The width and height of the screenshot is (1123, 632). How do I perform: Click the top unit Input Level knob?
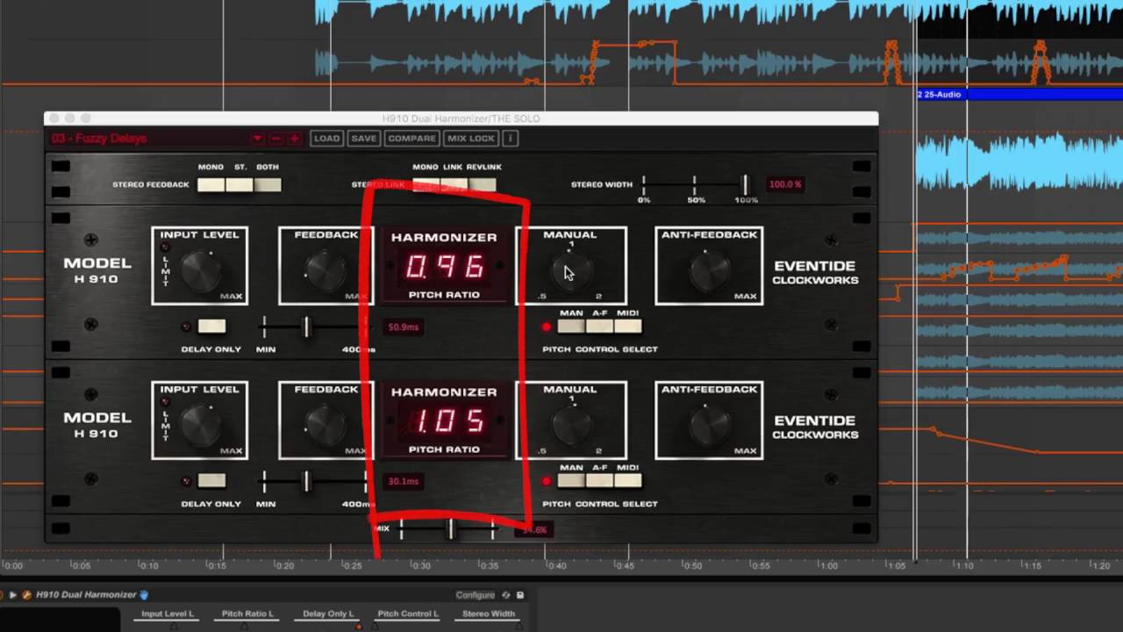(201, 271)
